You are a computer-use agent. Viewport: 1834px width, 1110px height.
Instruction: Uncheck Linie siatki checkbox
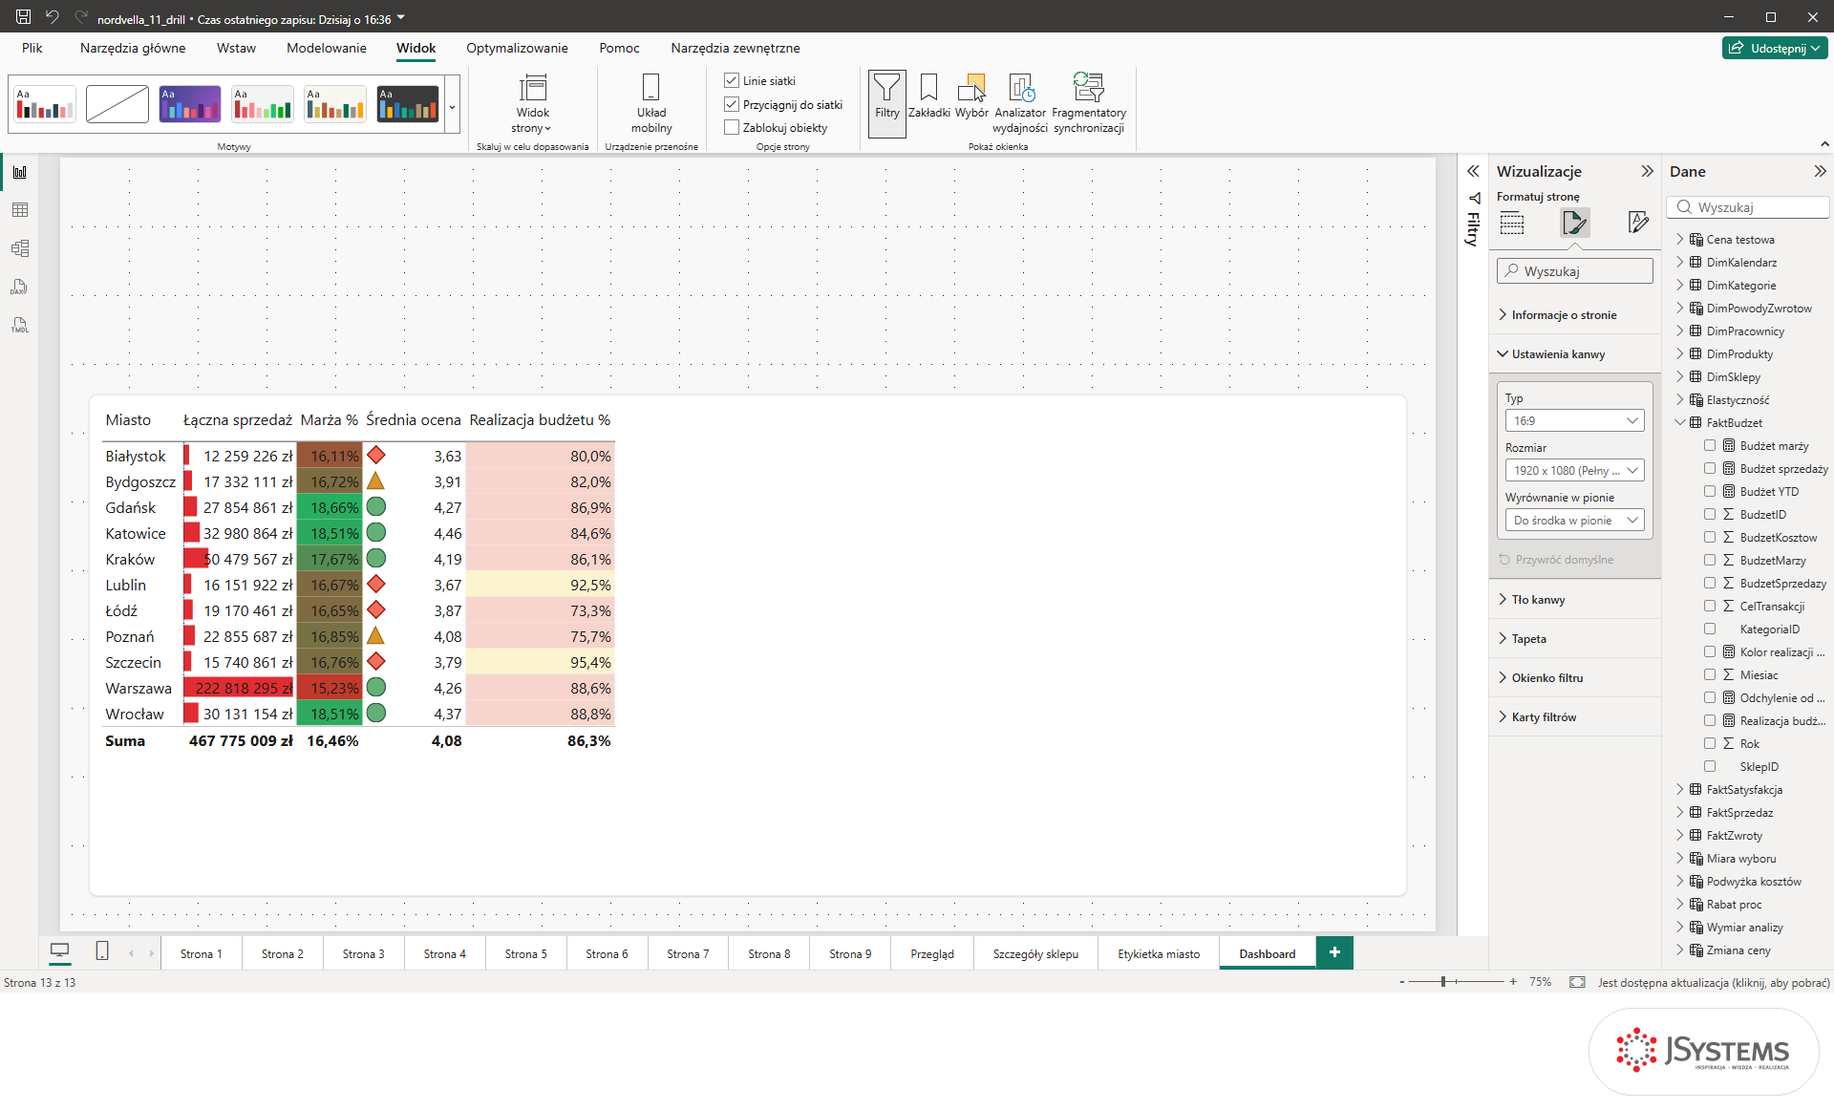point(732,80)
